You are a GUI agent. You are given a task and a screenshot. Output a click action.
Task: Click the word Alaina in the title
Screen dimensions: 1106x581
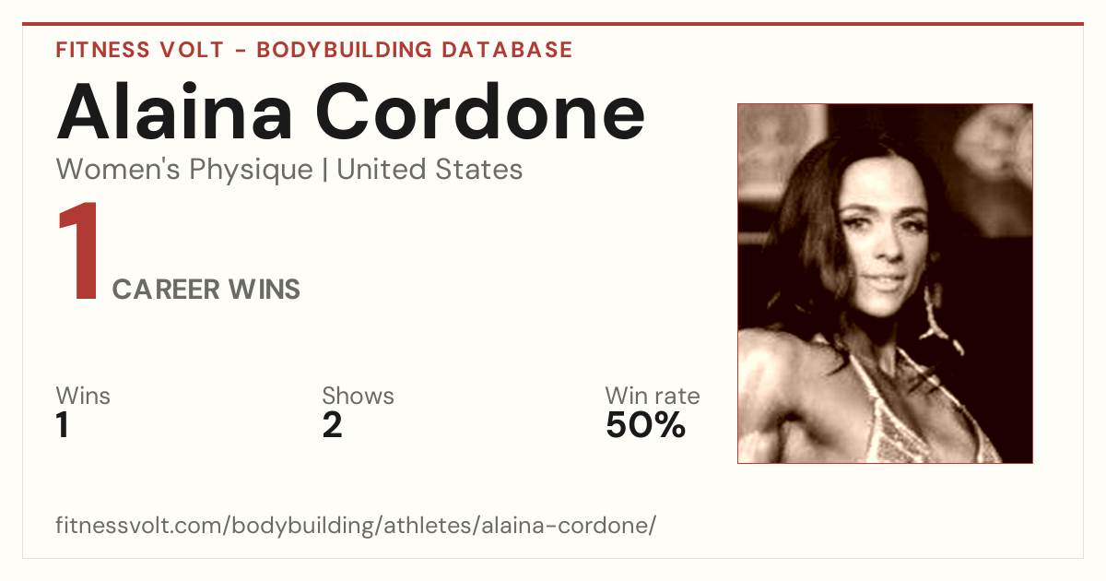tap(175, 113)
